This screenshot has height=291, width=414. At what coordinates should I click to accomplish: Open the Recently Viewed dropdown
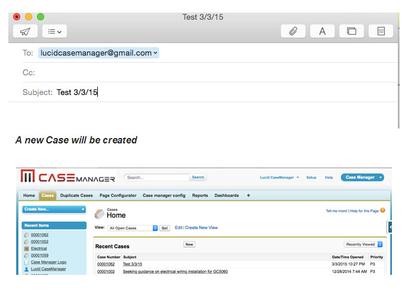click(363, 244)
